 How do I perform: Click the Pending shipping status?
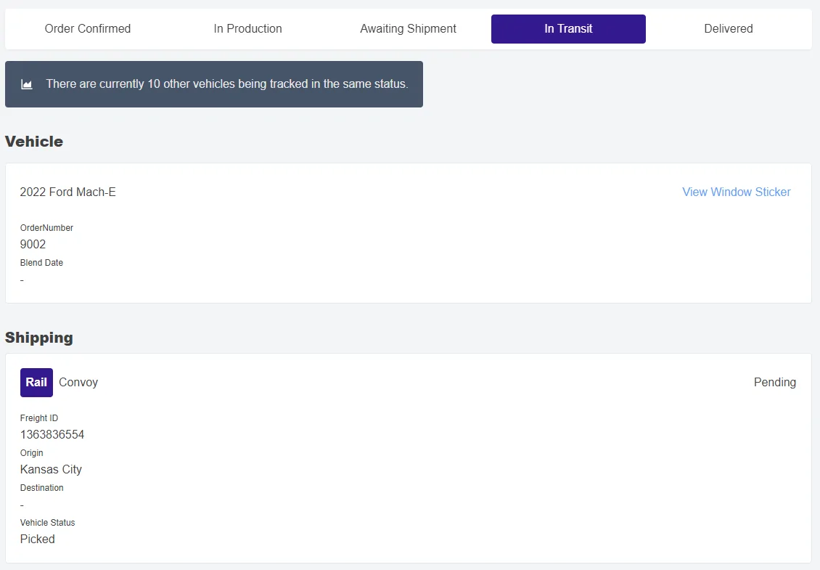tap(775, 383)
